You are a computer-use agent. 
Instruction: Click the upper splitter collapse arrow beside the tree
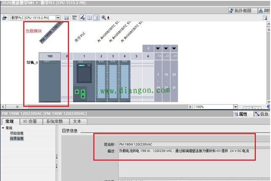[57, 157]
